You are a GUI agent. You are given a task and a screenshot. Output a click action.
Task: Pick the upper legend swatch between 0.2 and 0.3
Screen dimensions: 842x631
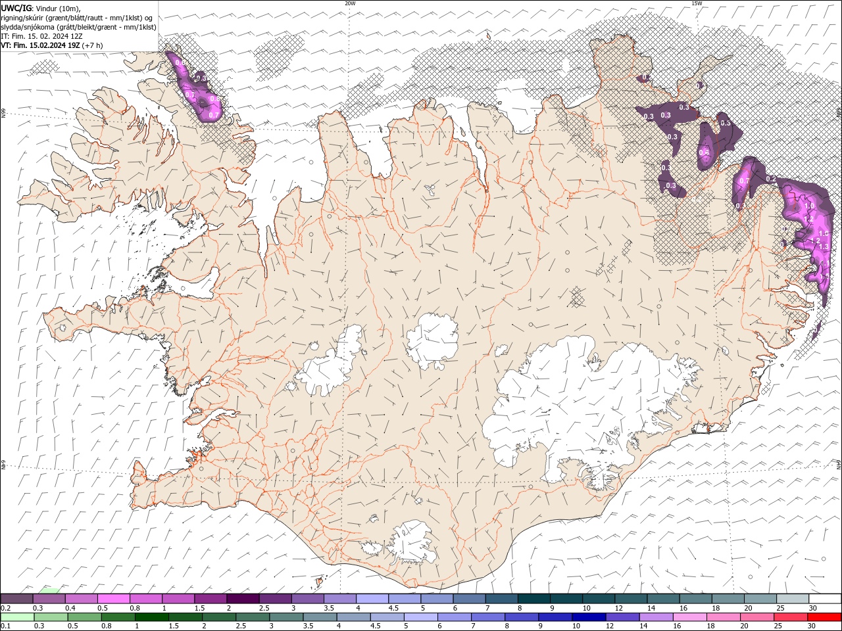click(17, 598)
